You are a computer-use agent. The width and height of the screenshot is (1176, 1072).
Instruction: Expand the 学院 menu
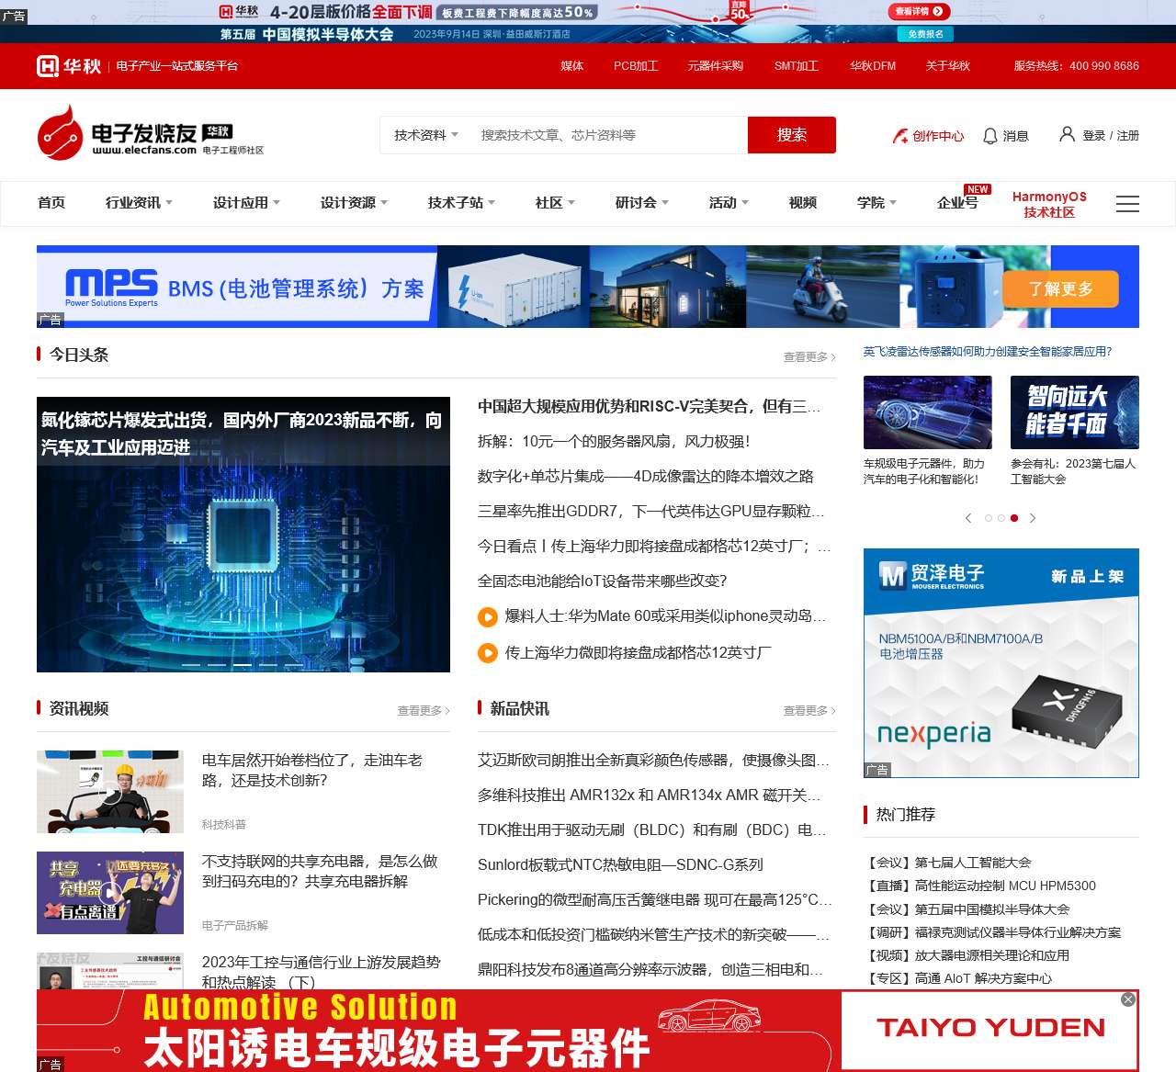[x=876, y=203]
